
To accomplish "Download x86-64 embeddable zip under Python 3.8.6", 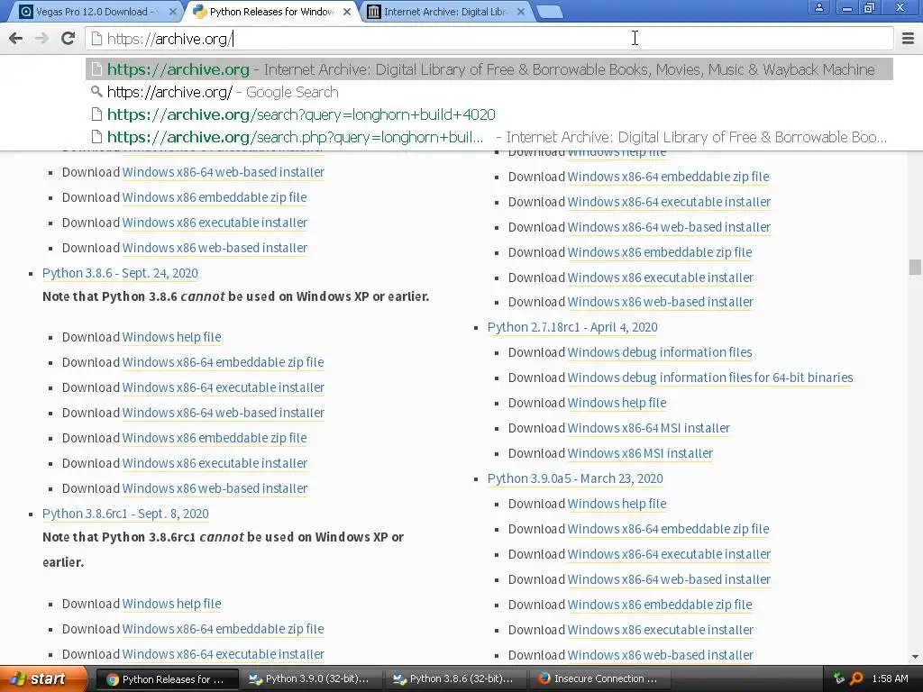I will click(224, 362).
